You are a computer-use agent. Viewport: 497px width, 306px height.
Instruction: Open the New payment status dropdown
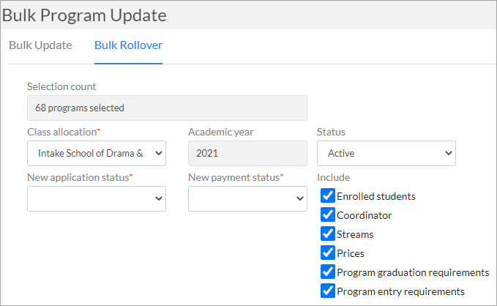pyautogui.click(x=247, y=199)
